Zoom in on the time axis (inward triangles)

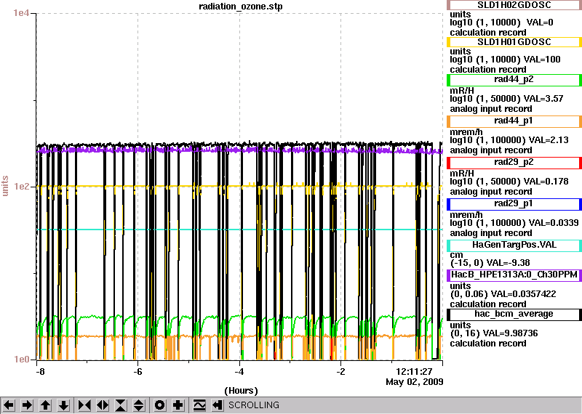(x=84, y=405)
